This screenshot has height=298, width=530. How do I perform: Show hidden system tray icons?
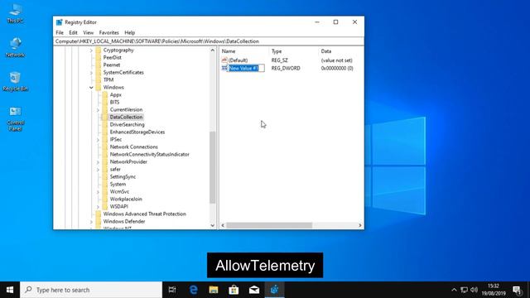point(454,290)
